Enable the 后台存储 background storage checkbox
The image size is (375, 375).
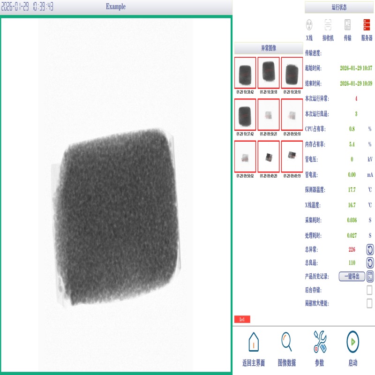(x=369, y=290)
